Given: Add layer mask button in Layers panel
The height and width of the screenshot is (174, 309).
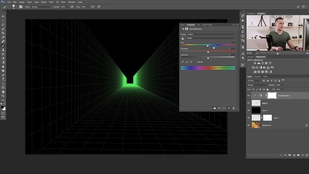Looking at the screenshot, I should (290, 155).
